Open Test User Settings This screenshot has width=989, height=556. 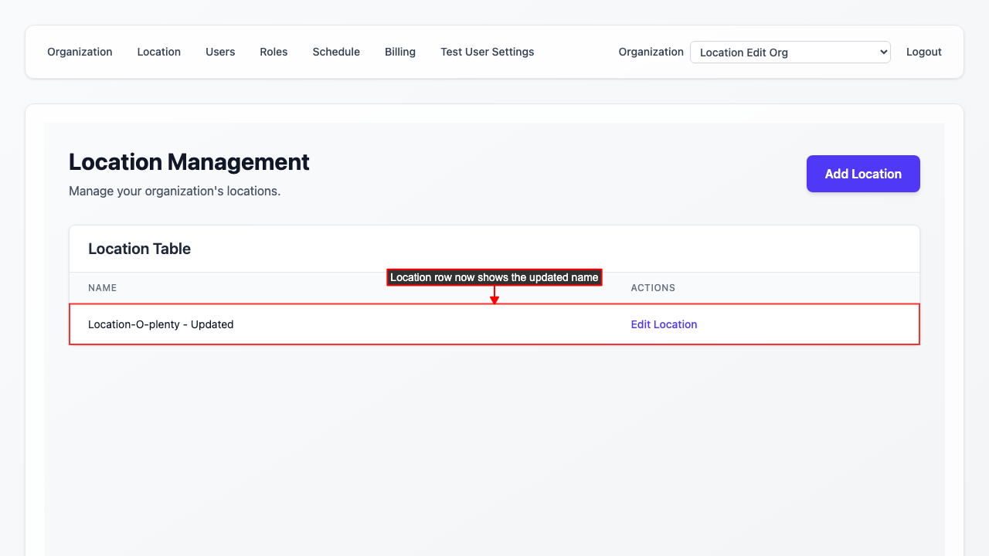click(x=487, y=52)
